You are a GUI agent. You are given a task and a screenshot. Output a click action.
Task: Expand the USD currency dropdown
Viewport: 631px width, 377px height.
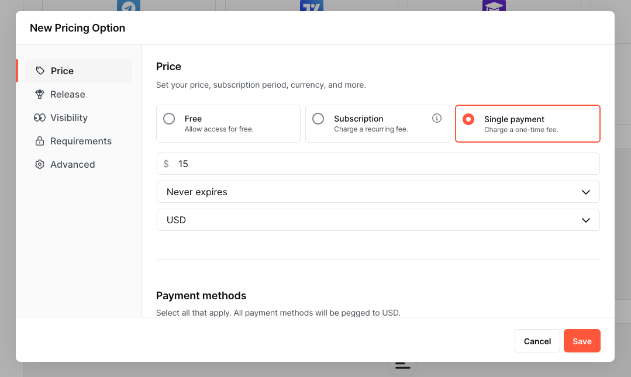pyautogui.click(x=378, y=220)
